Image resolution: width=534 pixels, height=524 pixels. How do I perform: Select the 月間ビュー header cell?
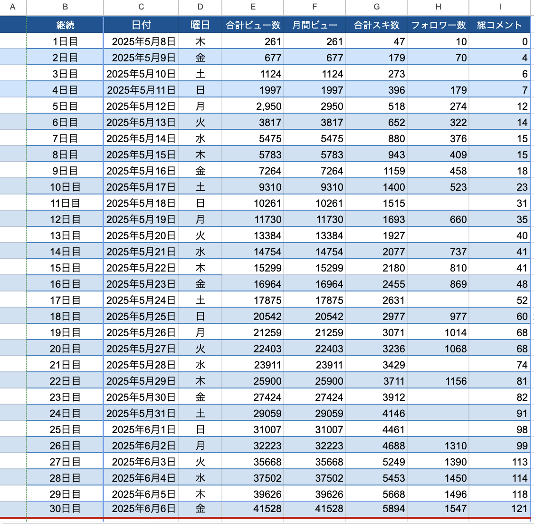pos(315,25)
